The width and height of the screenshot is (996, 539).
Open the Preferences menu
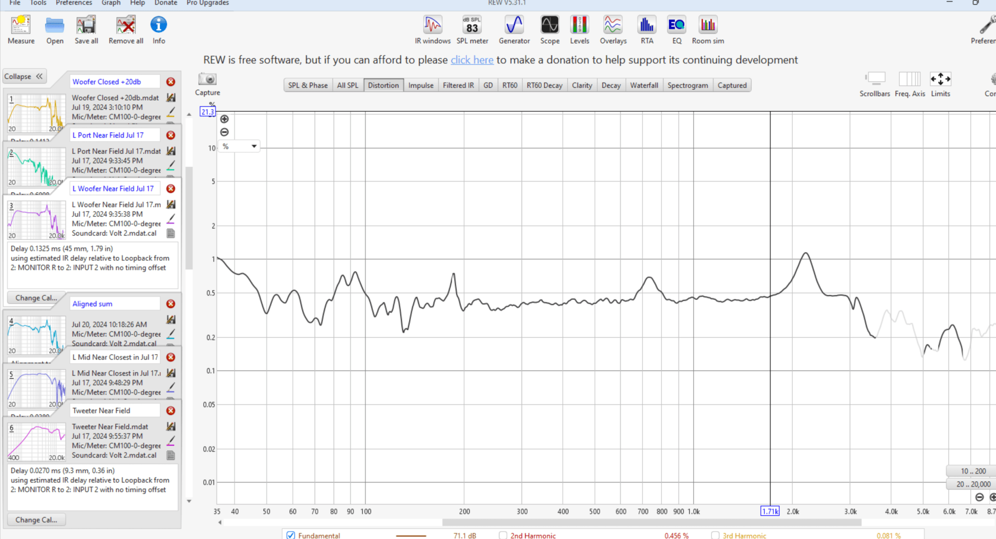pos(74,3)
